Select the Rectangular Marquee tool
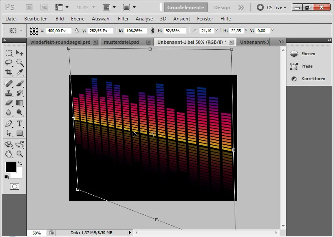Screen dimensions: 334x237 tap(8, 53)
